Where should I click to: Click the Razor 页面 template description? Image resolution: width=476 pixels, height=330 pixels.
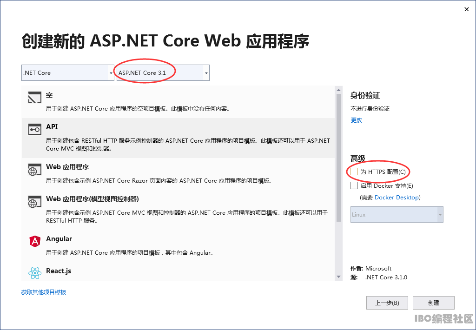(160, 181)
